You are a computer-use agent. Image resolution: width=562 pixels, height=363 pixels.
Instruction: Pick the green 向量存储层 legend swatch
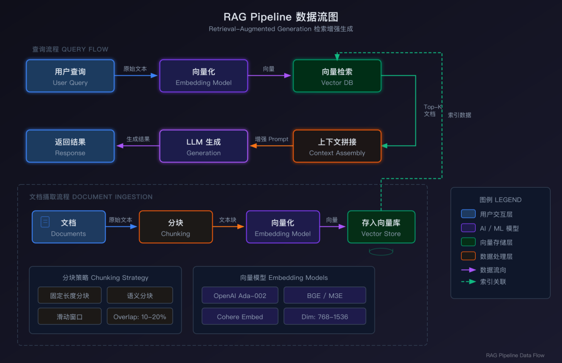(468, 242)
